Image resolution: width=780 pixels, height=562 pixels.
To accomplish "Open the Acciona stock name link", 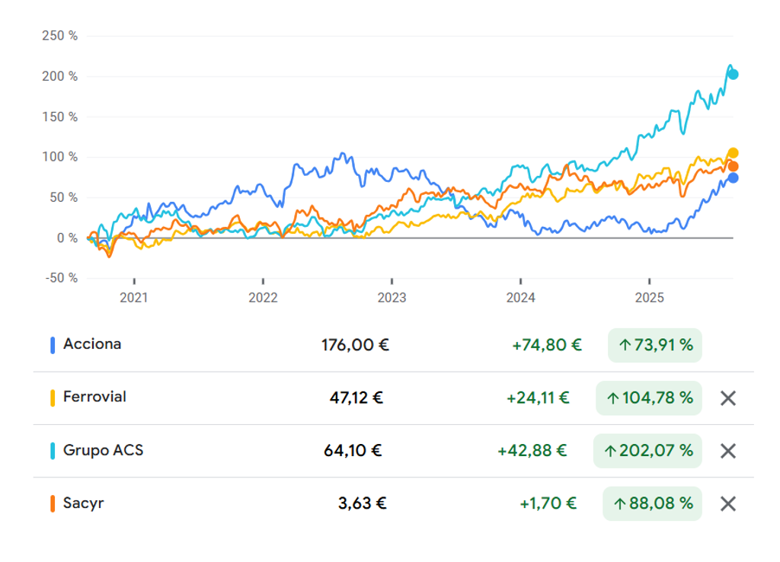I will click(x=92, y=344).
